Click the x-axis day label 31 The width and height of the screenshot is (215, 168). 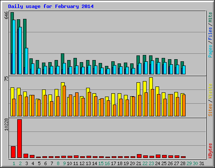202,163
